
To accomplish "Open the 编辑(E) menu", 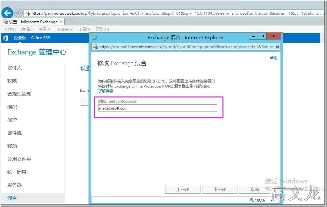I will 27,29.
